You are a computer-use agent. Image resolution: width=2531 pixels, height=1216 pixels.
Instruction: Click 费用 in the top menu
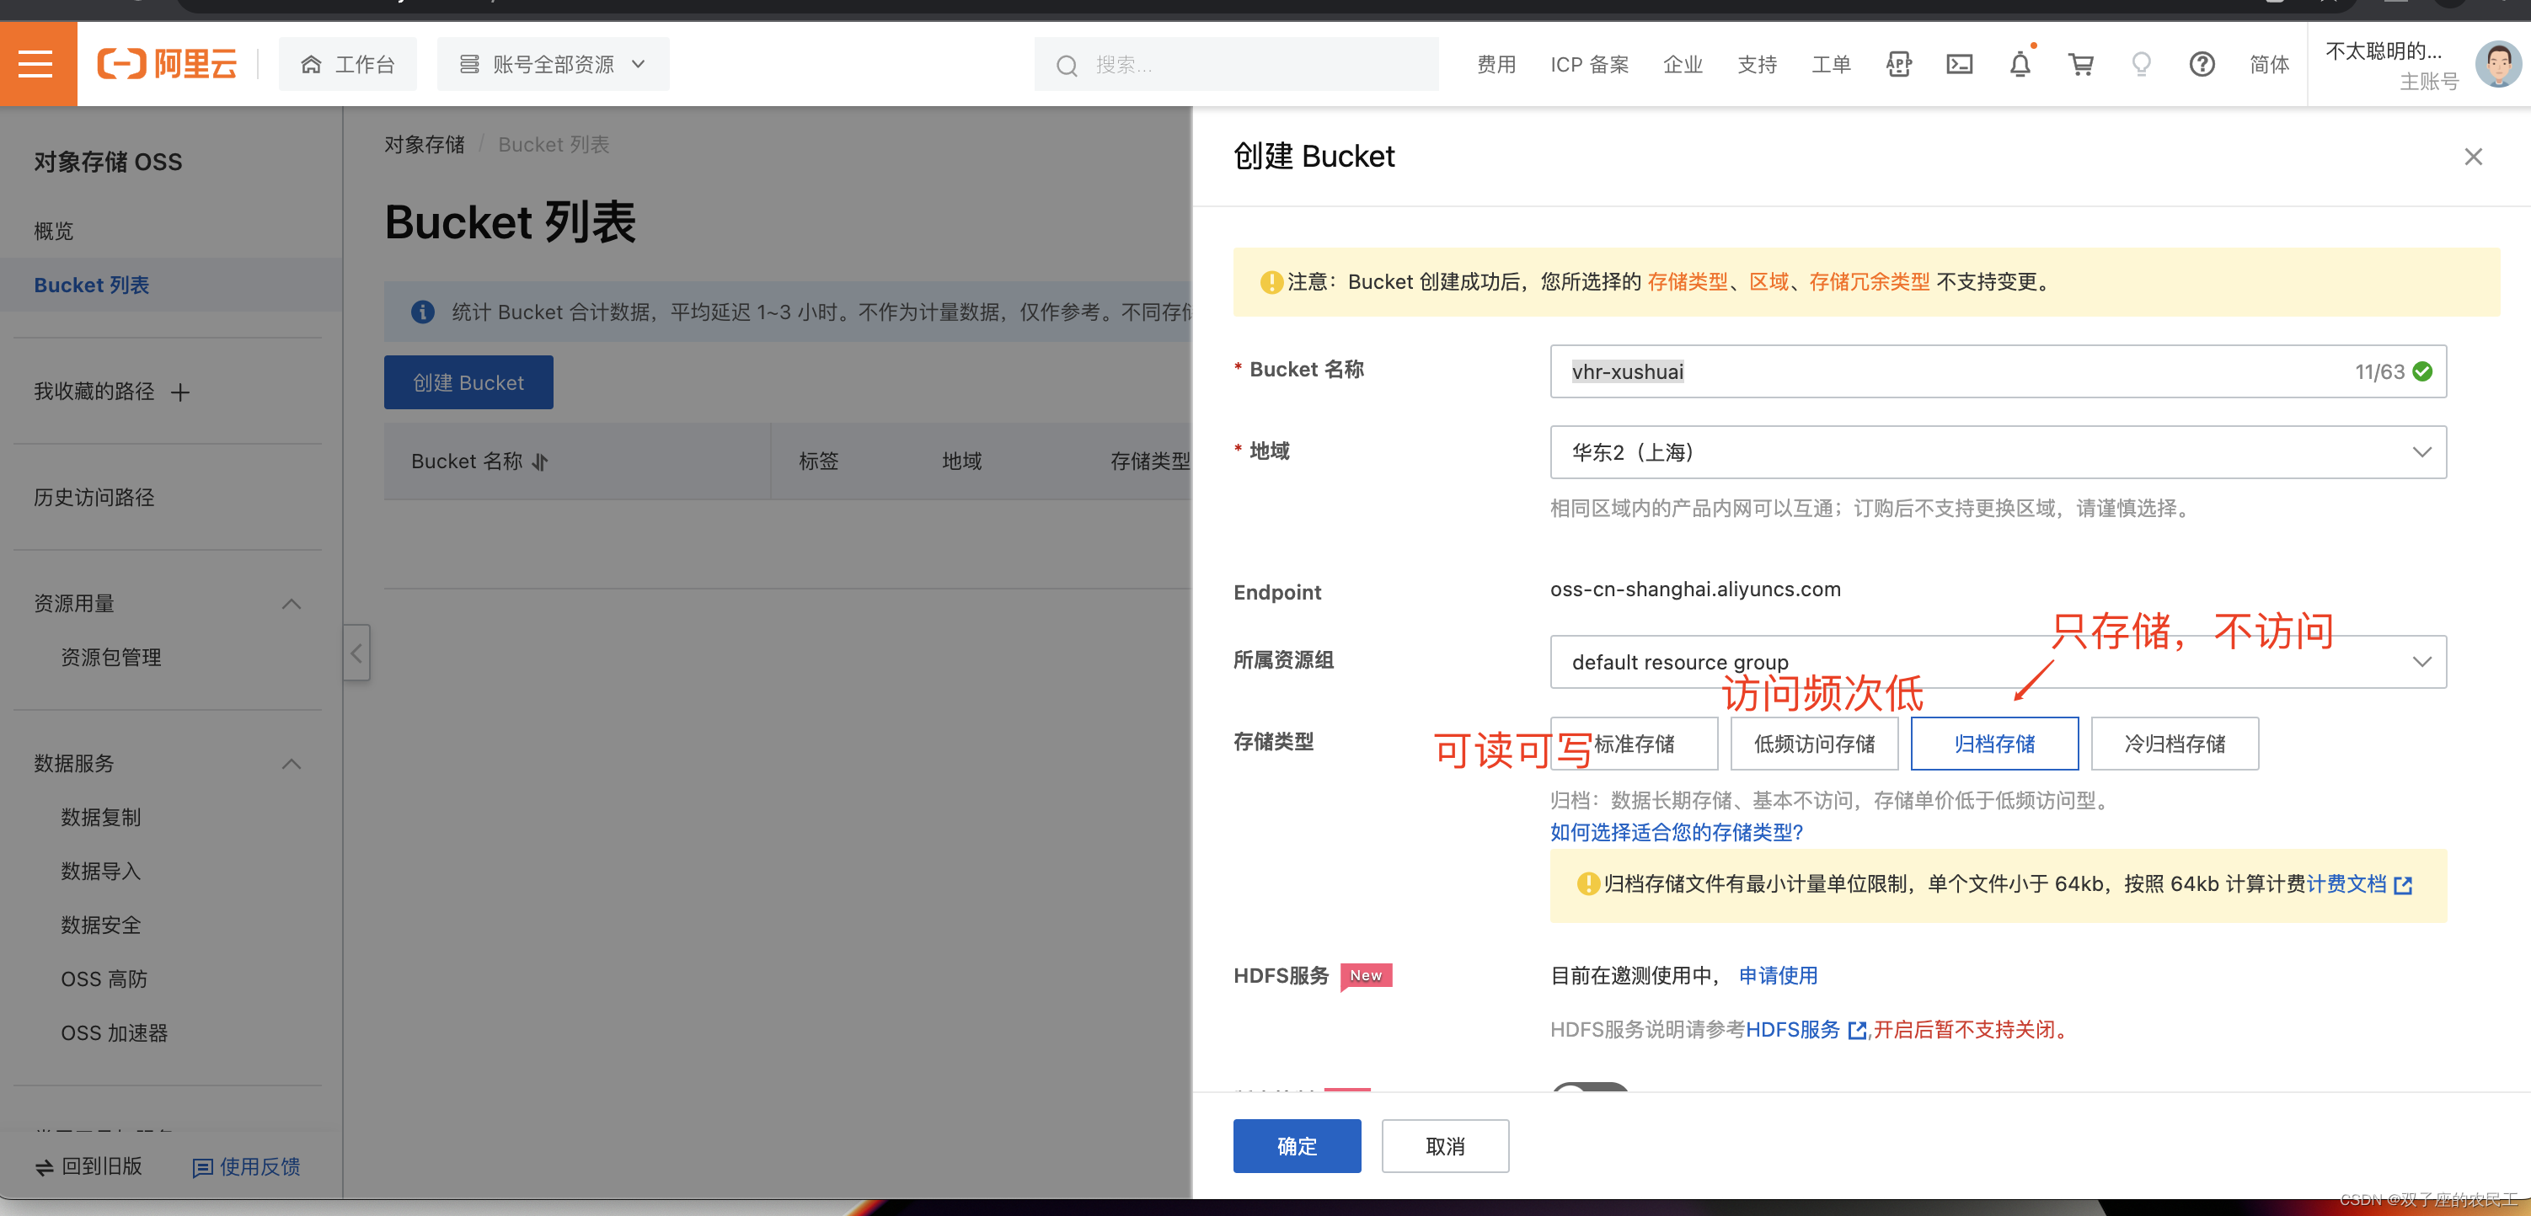tap(1496, 63)
